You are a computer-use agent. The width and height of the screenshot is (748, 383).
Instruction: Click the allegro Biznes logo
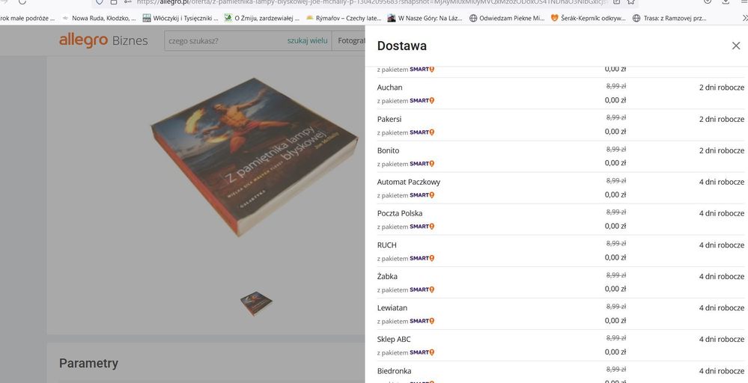pyautogui.click(x=103, y=40)
